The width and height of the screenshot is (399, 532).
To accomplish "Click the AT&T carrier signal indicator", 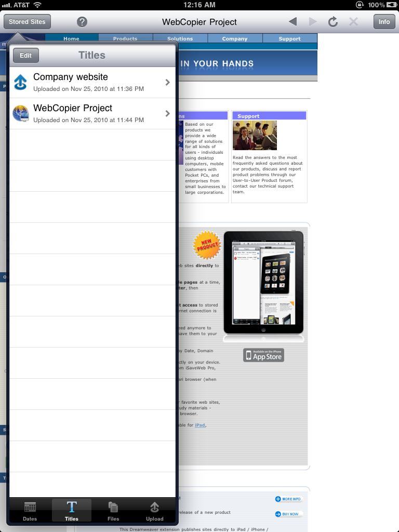I will click(x=16, y=5).
